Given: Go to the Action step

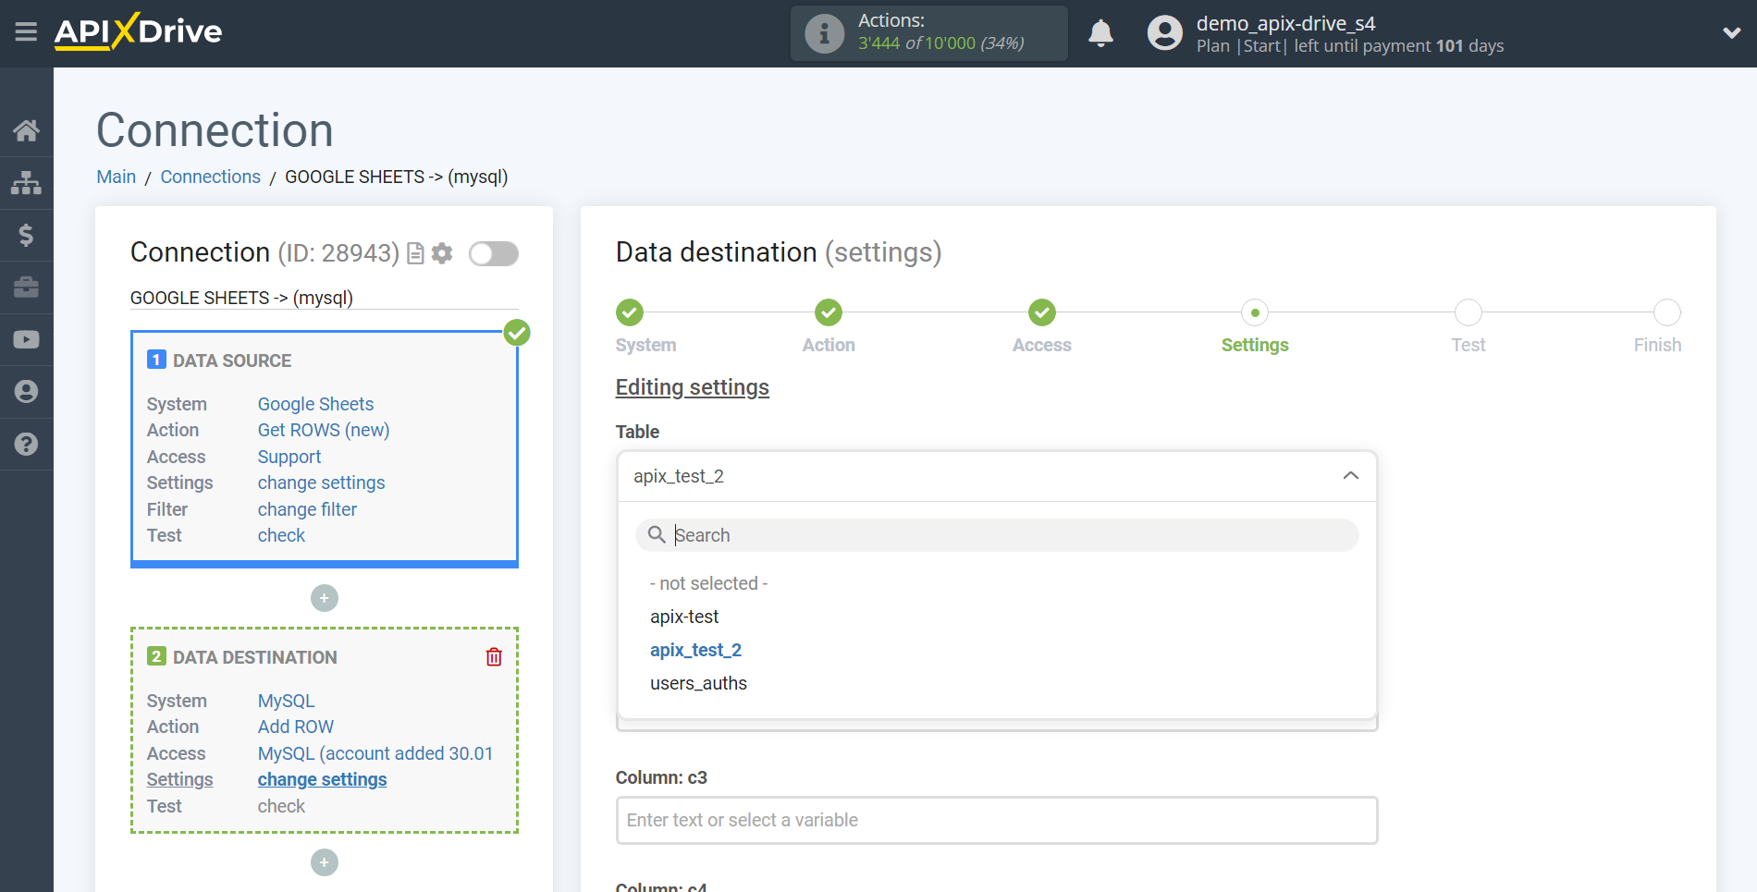Looking at the screenshot, I should [829, 312].
